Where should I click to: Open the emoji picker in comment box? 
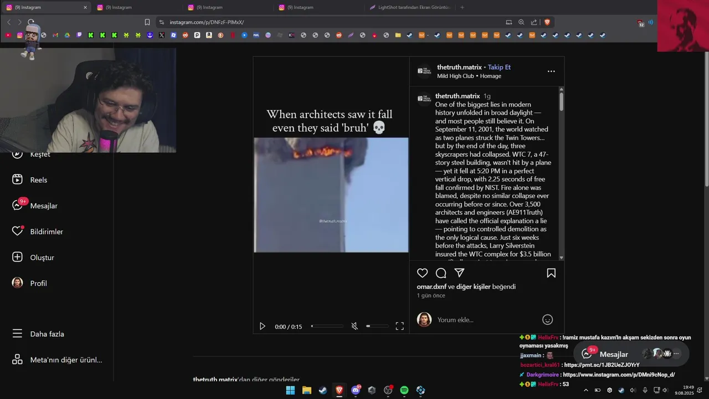(547, 320)
